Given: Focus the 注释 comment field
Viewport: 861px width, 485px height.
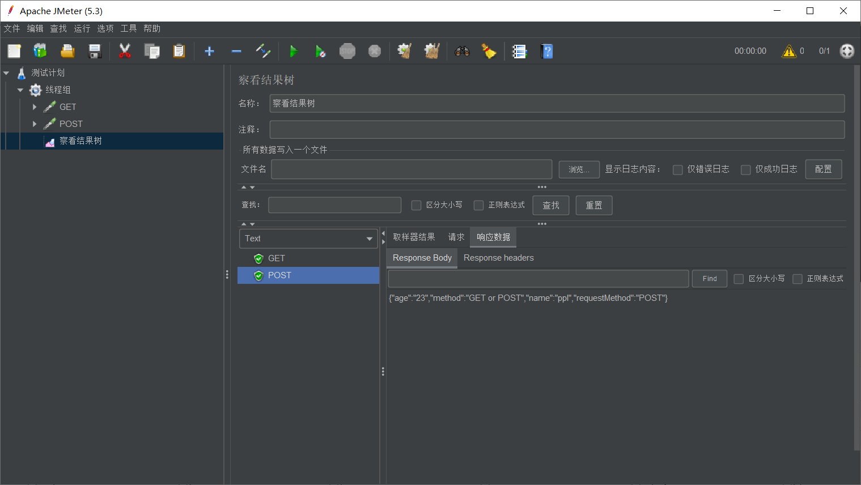Looking at the screenshot, I should pos(557,130).
